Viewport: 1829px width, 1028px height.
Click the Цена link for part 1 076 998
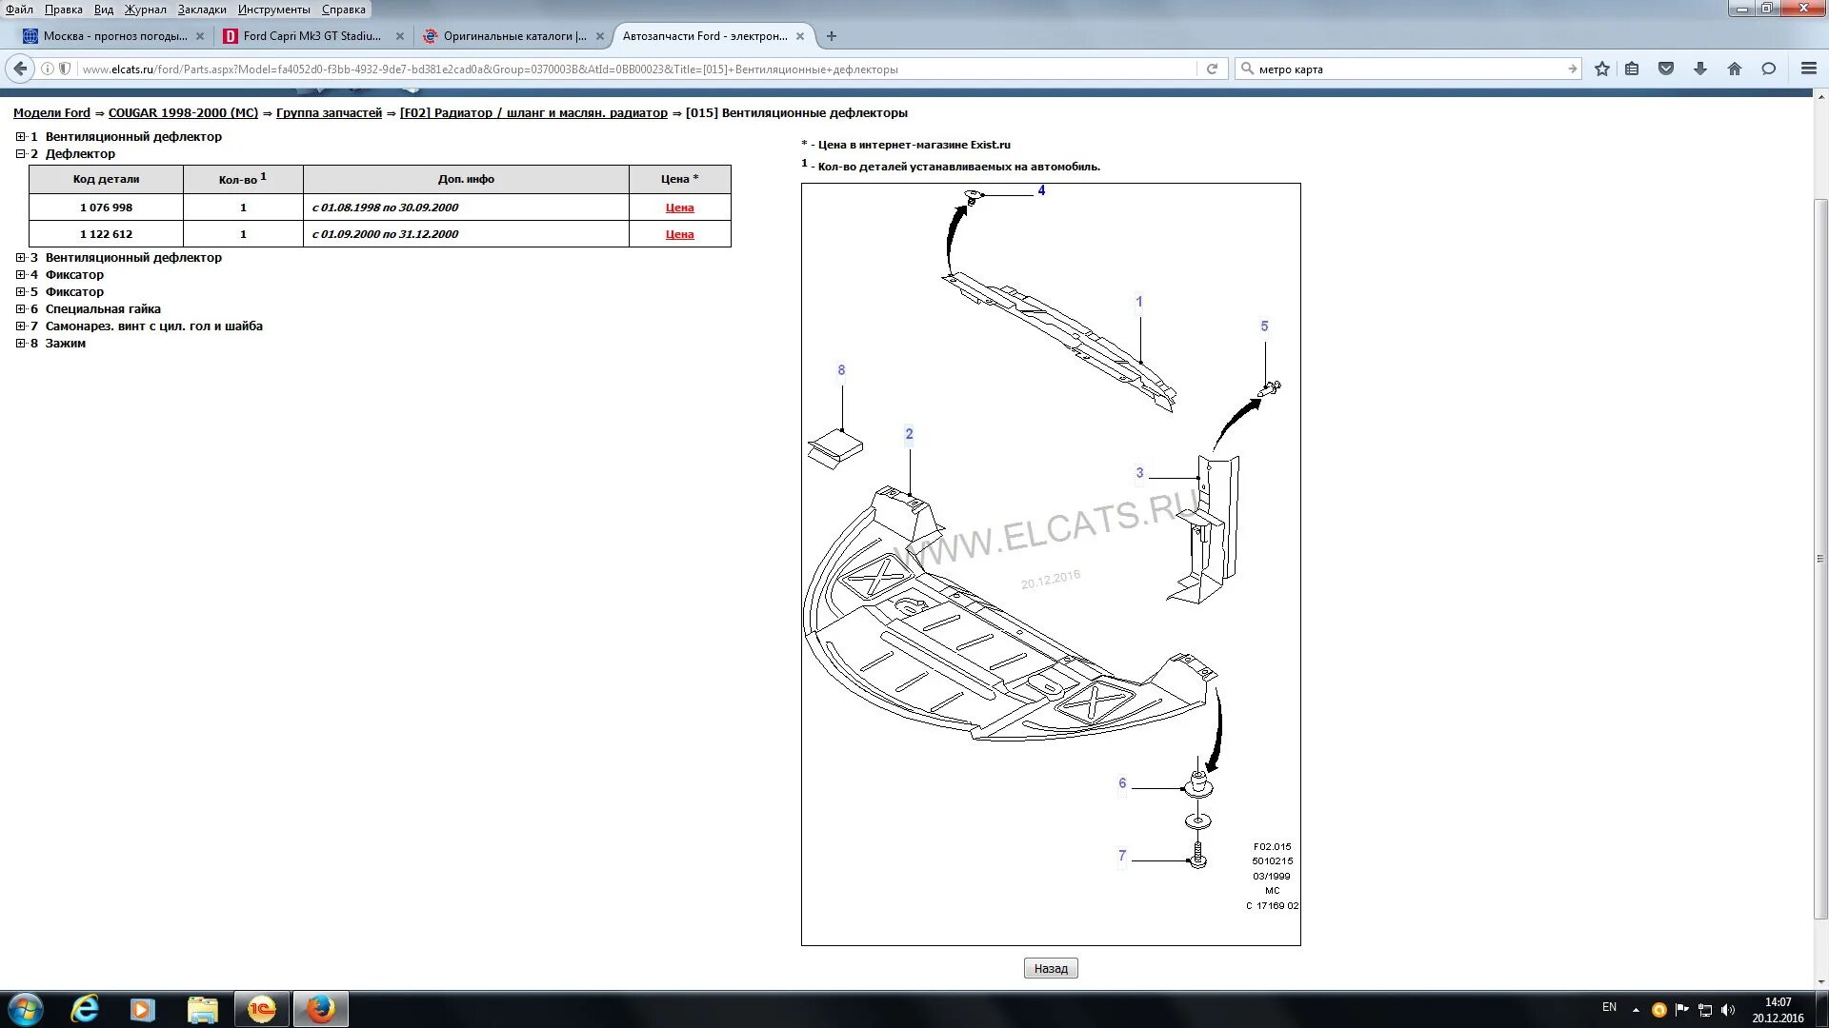[x=679, y=208]
